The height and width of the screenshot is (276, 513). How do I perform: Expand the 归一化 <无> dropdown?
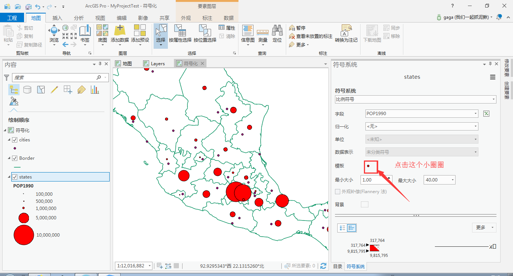coord(422,126)
